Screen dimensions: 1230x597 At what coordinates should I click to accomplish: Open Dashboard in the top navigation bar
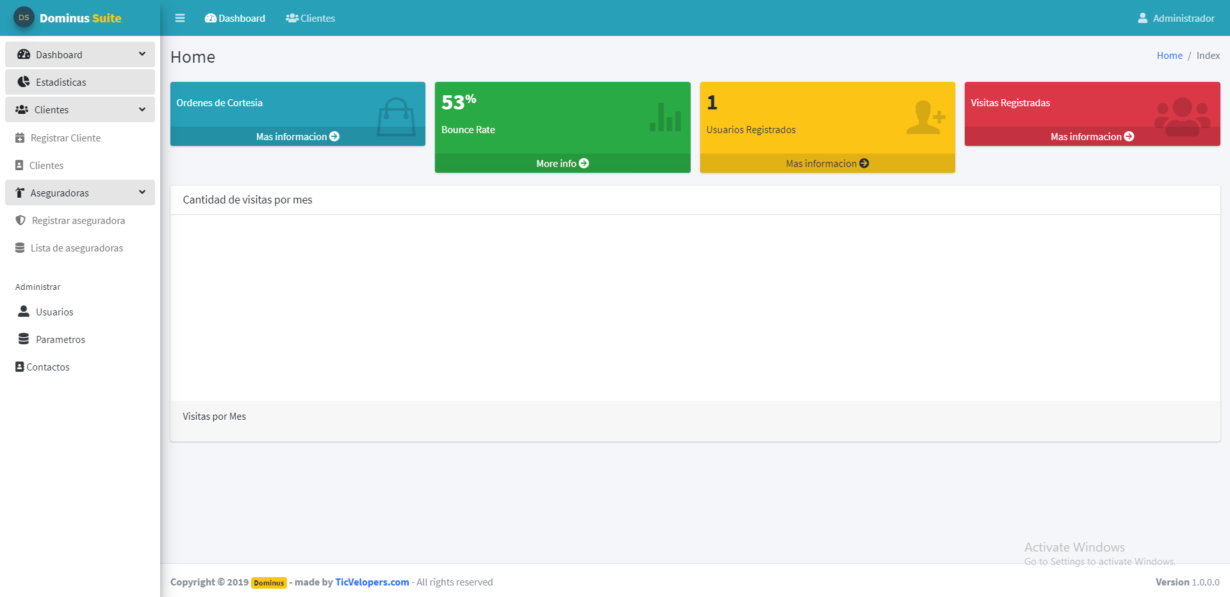pyautogui.click(x=235, y=18)
